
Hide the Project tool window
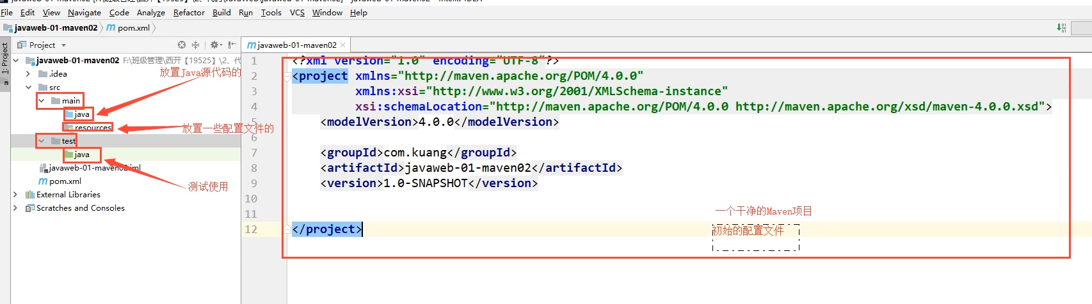[232, 45]
